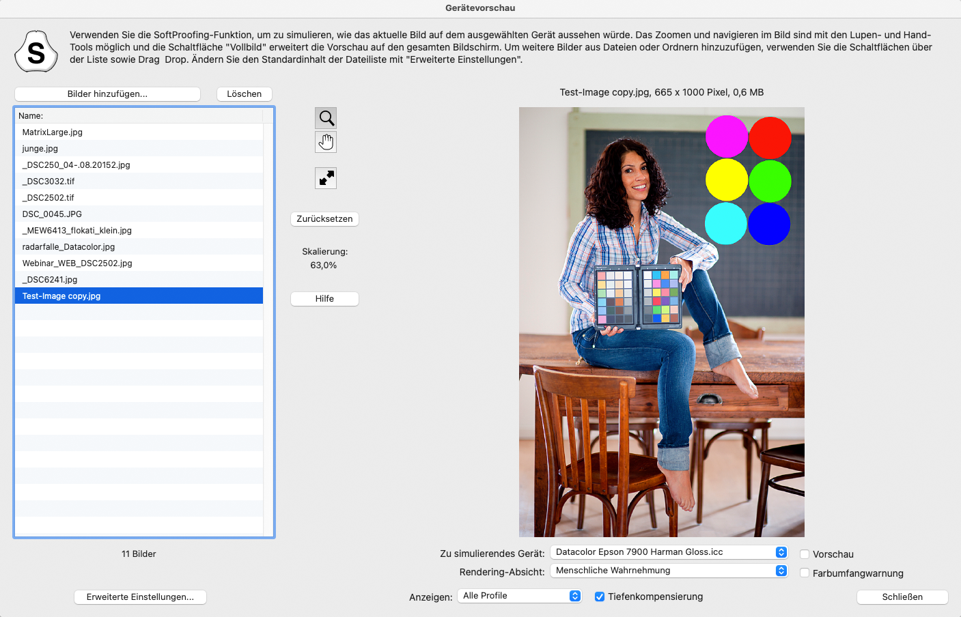Expand the Anzeigen profile dropdown
Image resolution: width=961 pixels, height=617 pixels.
click(520, 596)
